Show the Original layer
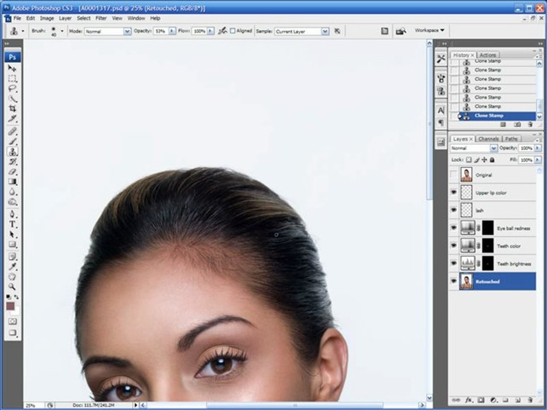 click(454, 175)
